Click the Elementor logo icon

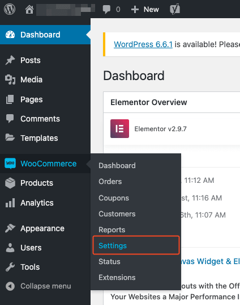119,128
